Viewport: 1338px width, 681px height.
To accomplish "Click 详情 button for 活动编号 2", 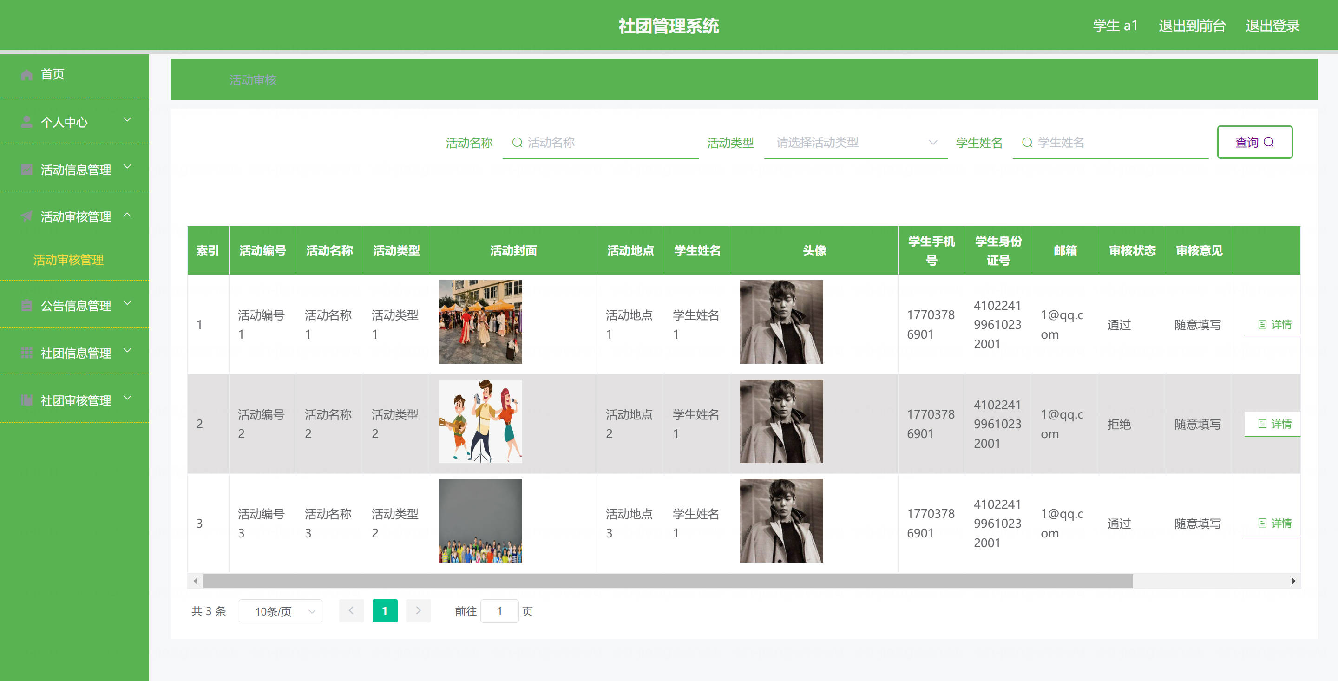I will 1273,424.
